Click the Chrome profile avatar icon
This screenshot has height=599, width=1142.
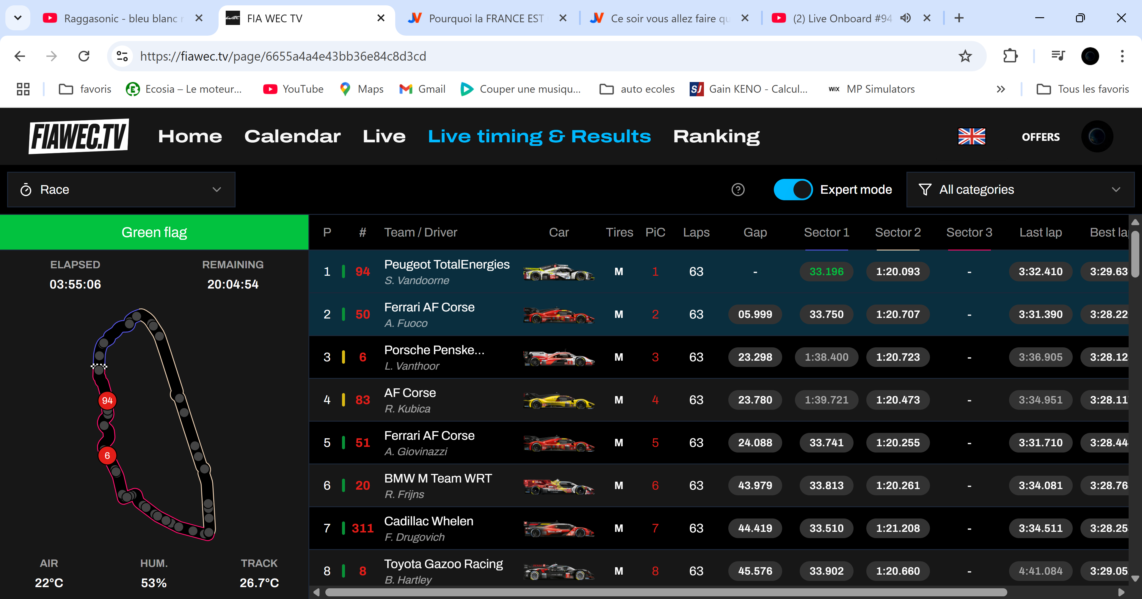point(1090,56)
